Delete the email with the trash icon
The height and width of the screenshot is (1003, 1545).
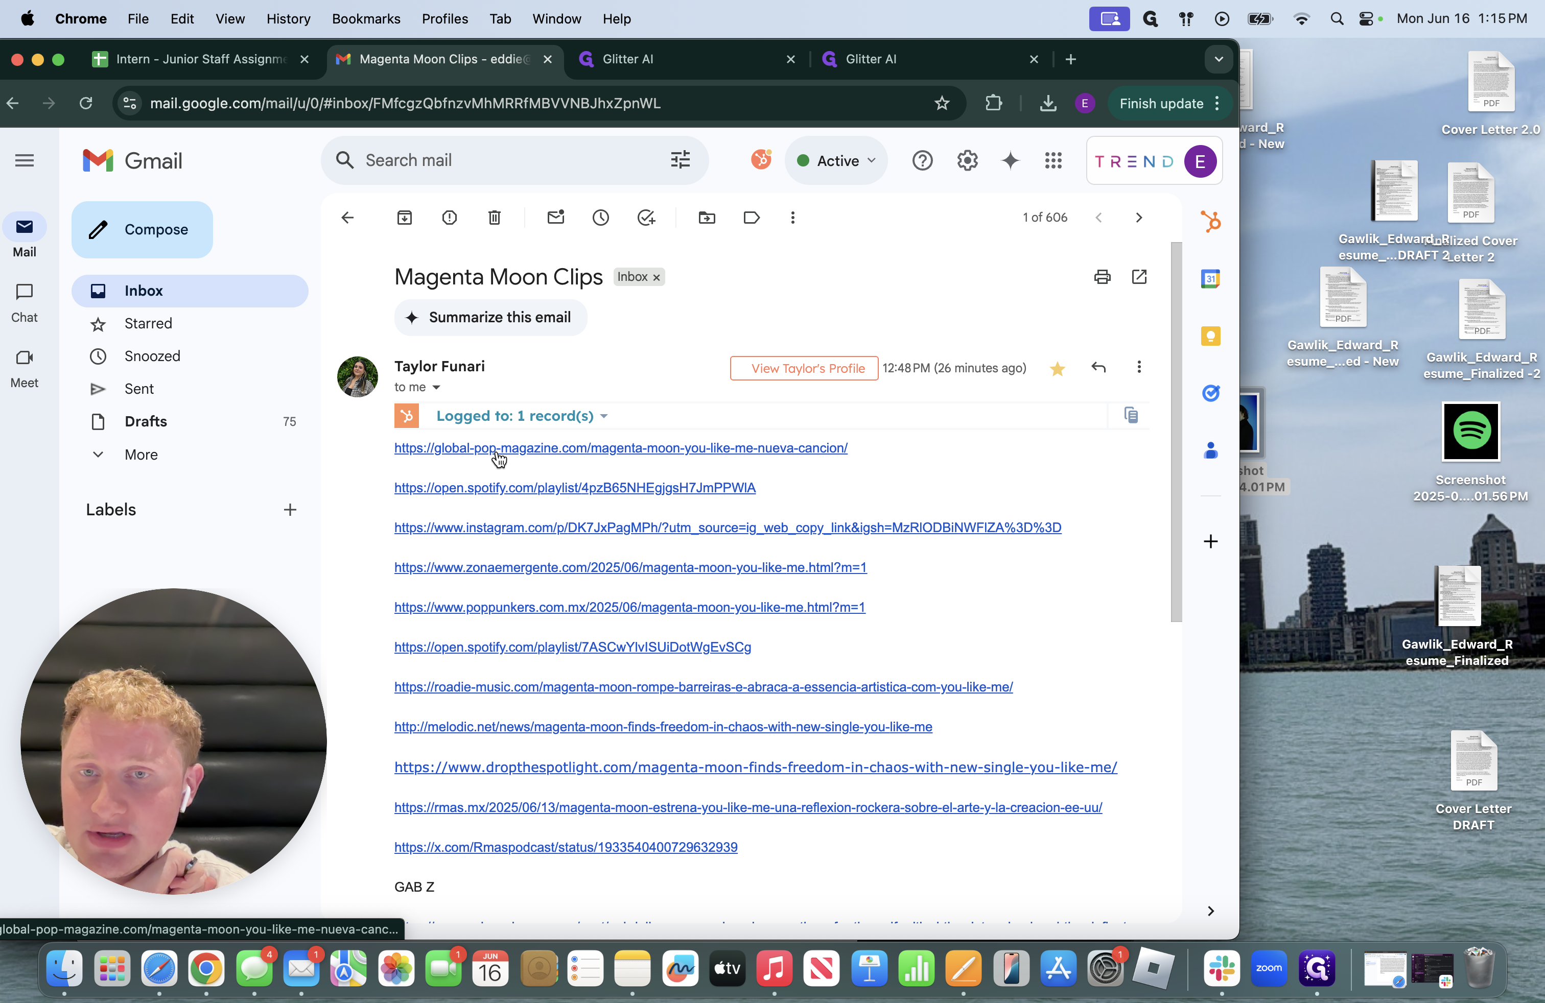(x=495, y=218)
